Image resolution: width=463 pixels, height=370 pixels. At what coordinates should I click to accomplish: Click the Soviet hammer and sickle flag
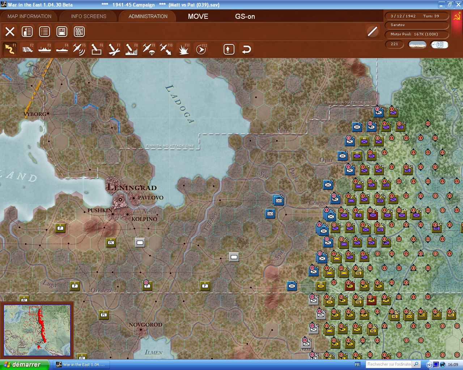457,17
